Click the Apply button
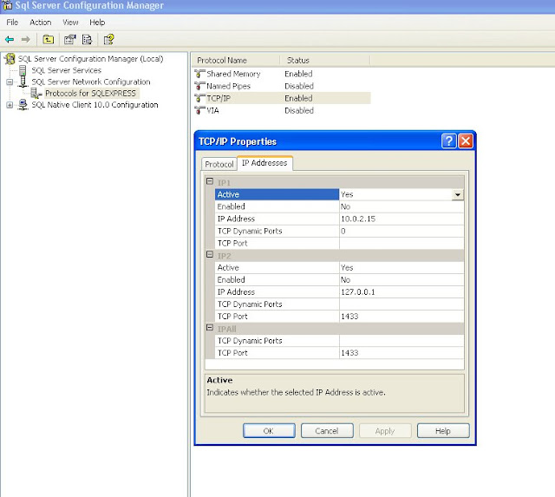This screenshot has height=497, width=555. (385, 431)
